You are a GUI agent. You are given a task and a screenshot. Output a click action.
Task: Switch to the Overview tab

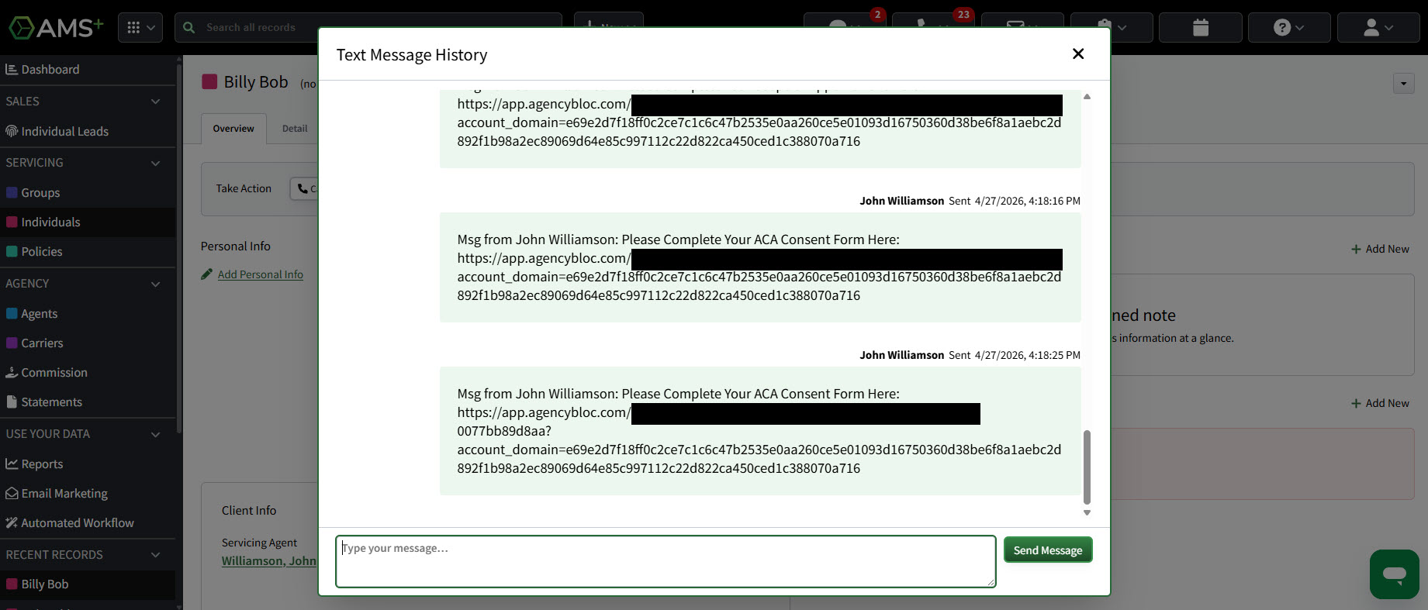[233, 129]
